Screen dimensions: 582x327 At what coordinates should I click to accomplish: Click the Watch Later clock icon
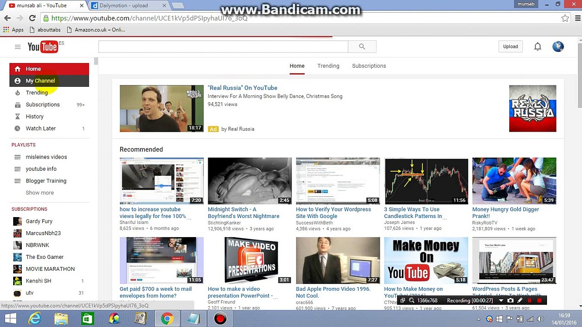click(x=17, y=129)
